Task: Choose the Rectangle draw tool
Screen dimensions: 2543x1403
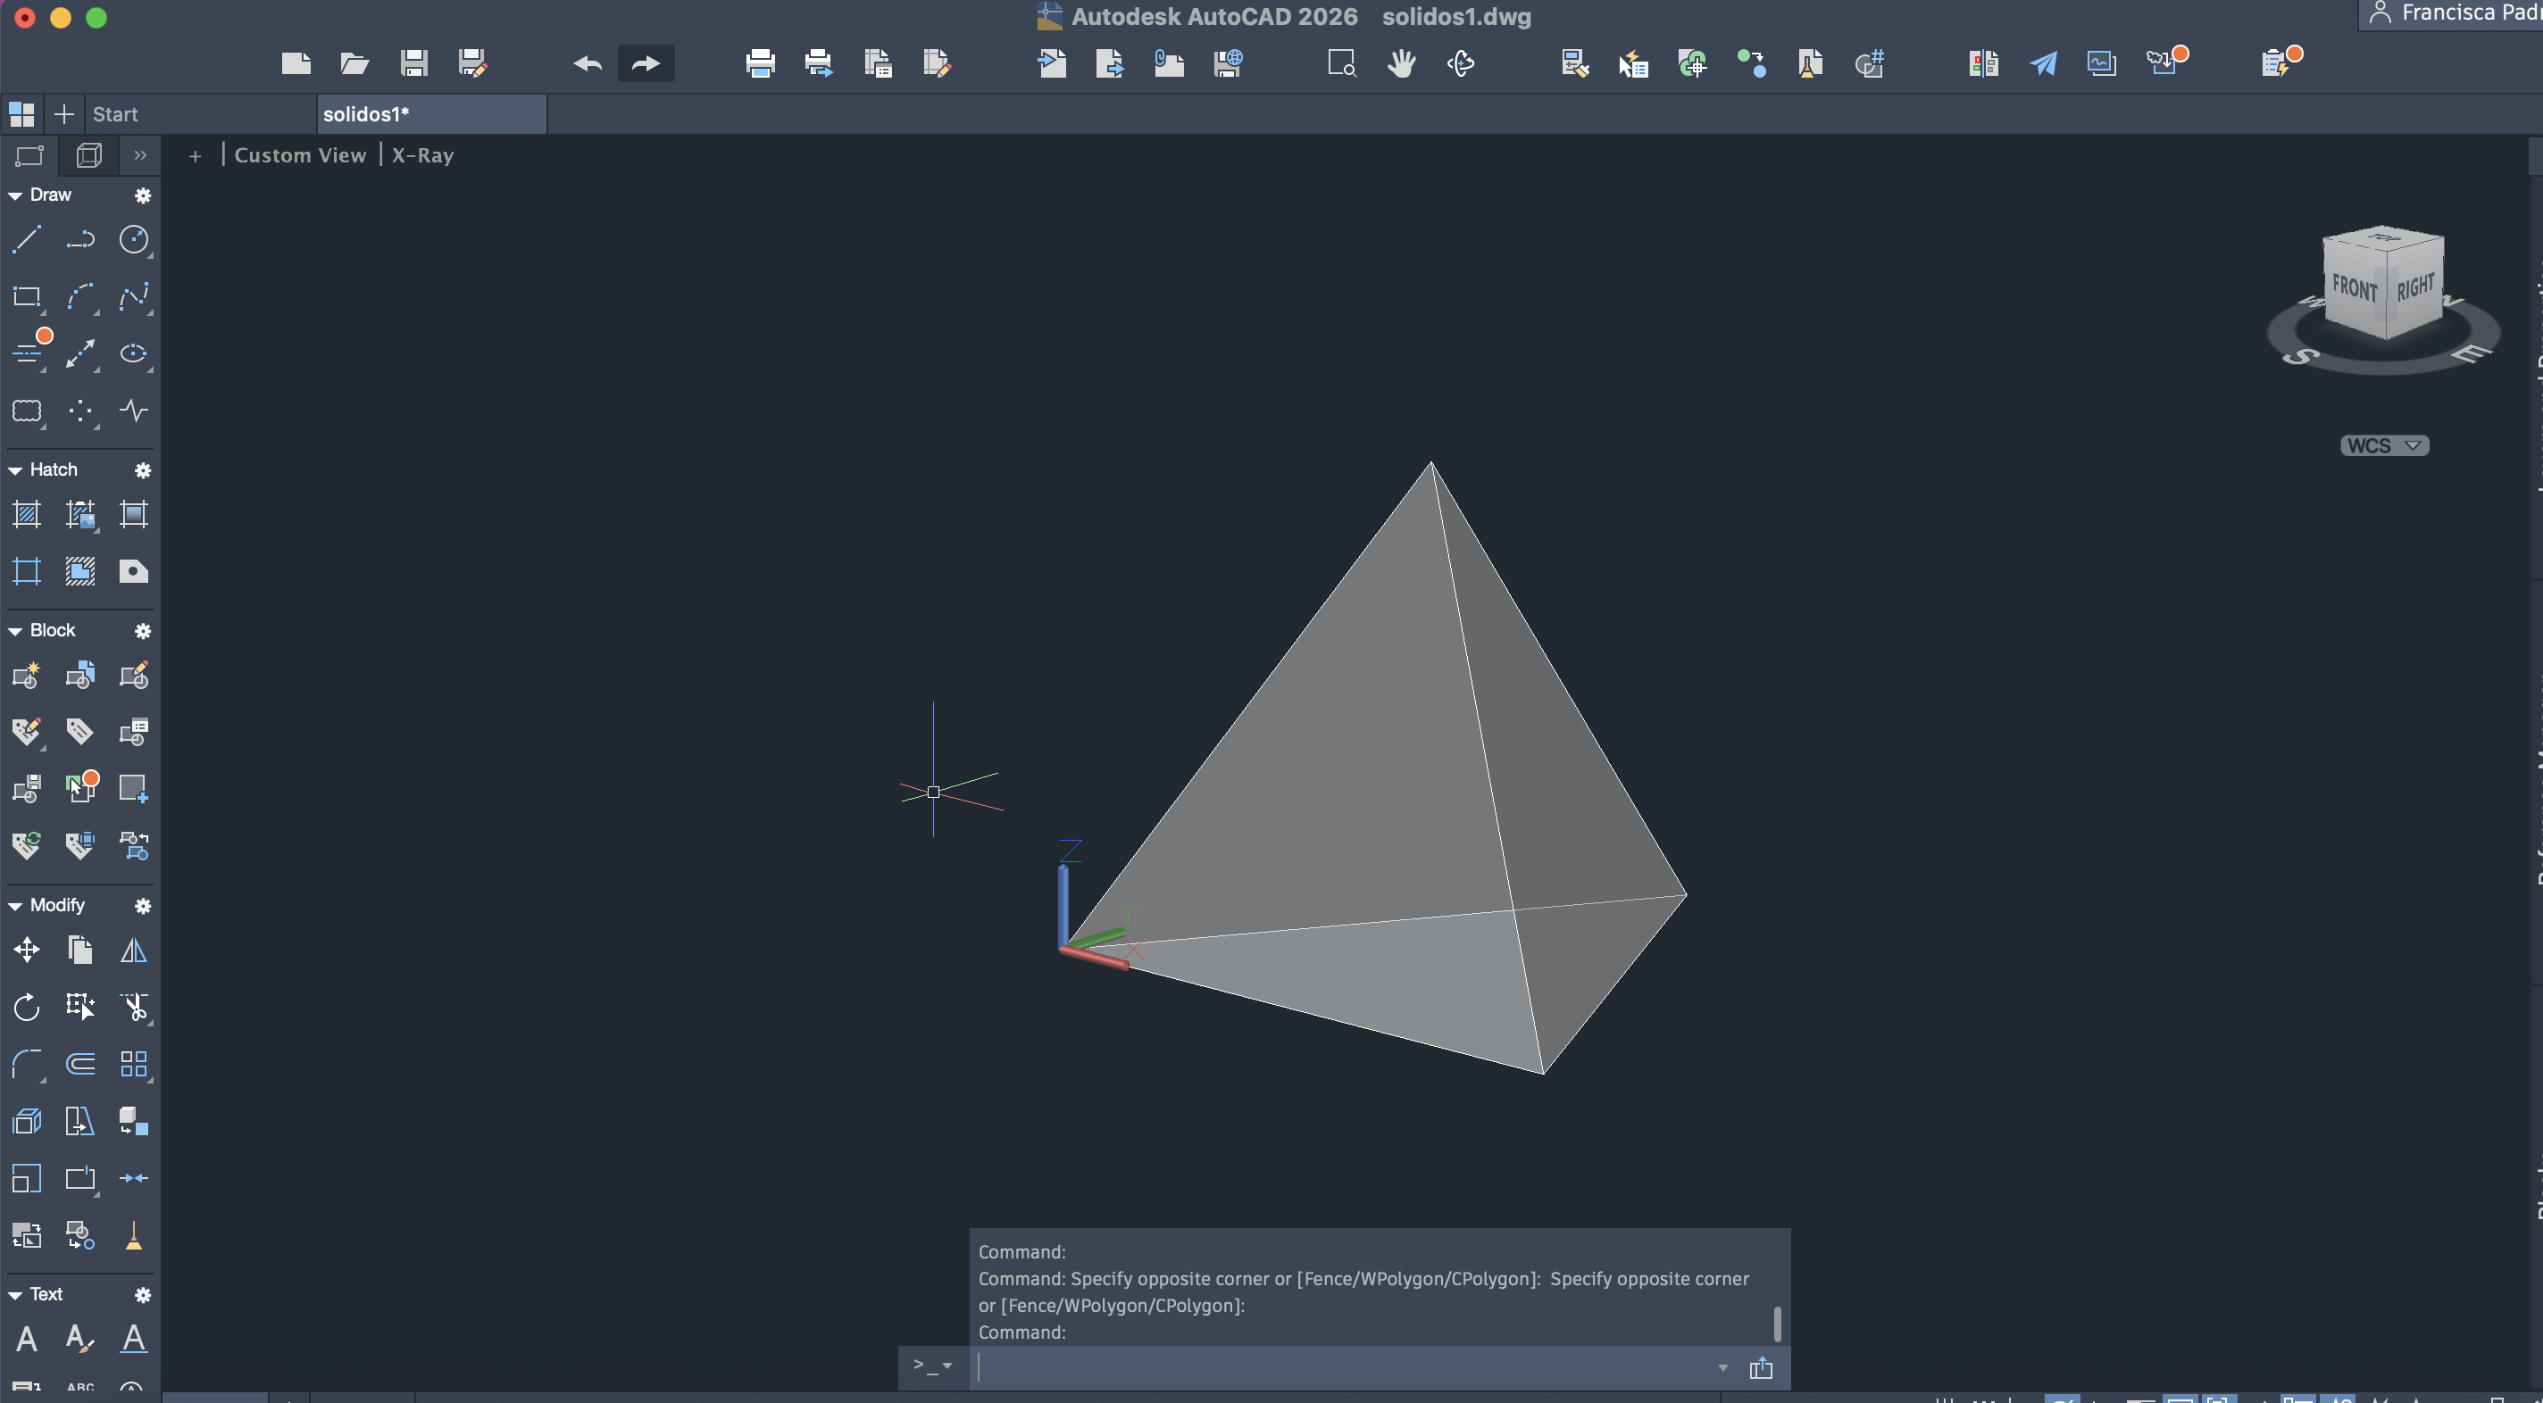Action: click(27, 296)
